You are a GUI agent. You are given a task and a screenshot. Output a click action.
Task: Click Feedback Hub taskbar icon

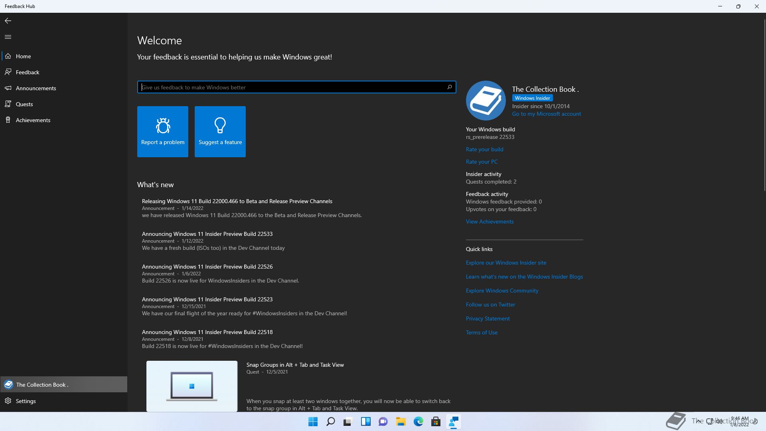coord(453,421)
